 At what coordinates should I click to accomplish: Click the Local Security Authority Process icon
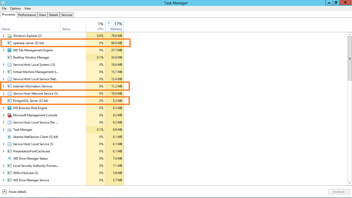tap(10, 166)
